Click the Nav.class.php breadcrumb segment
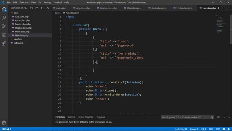Image resolution: width=232 pixels, height=131 pixels. 72,13
